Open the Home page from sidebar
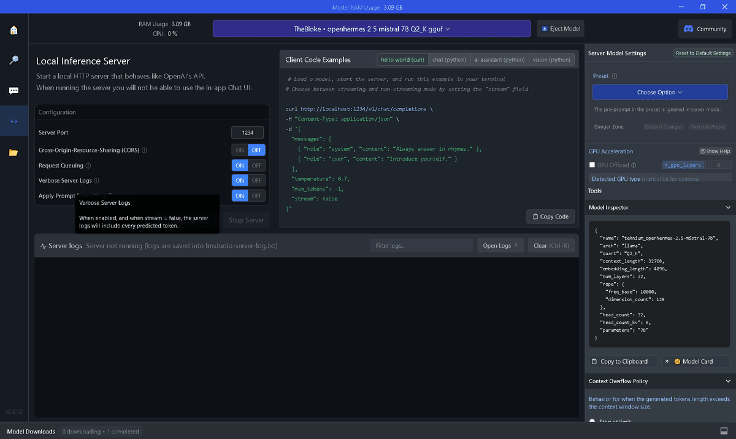The height and width of the screenshot is (439, 736). pos(13,30)
